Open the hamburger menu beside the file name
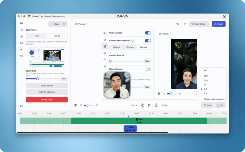245x152 pixels. click(29, 16)
